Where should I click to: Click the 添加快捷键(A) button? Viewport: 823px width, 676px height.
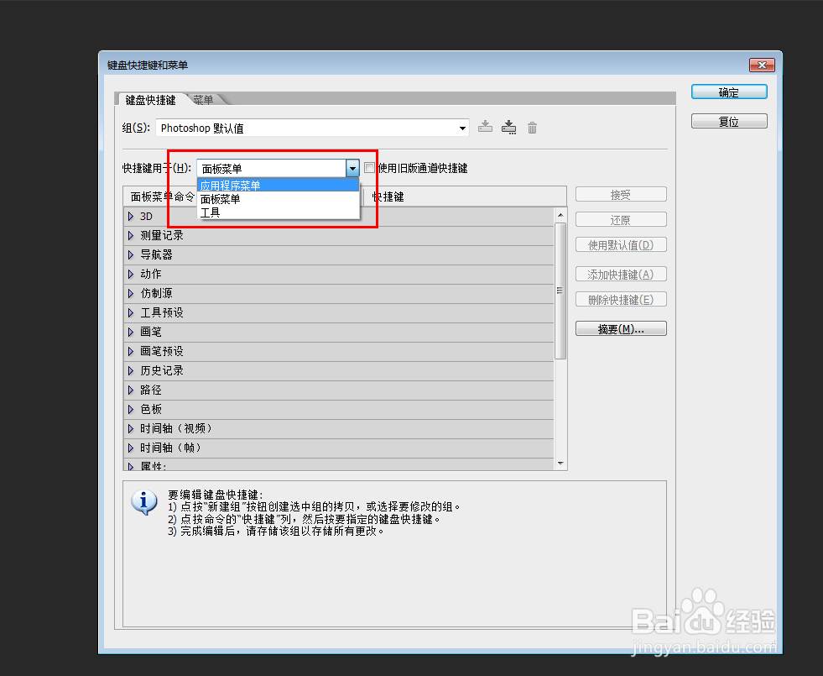pyautogui.click(x=621, y=275)
